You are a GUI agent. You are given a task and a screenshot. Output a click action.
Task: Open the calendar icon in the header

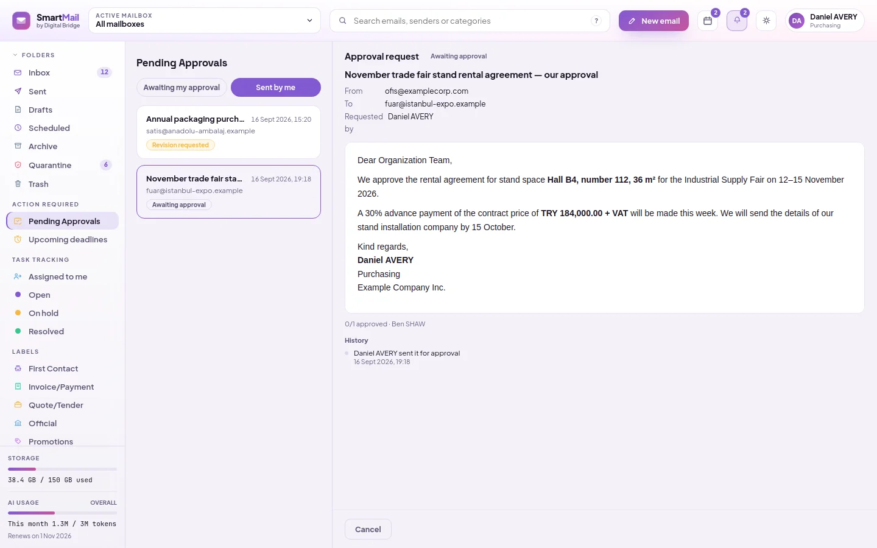708,21
